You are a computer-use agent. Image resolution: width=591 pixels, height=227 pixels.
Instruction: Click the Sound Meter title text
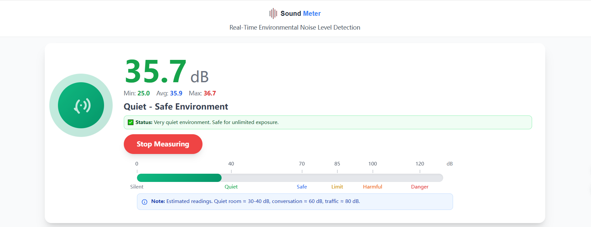[x=301, y=13]
